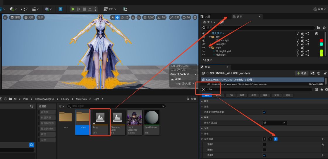Click the red color swatch for 01_DayLight

(321, 40)
